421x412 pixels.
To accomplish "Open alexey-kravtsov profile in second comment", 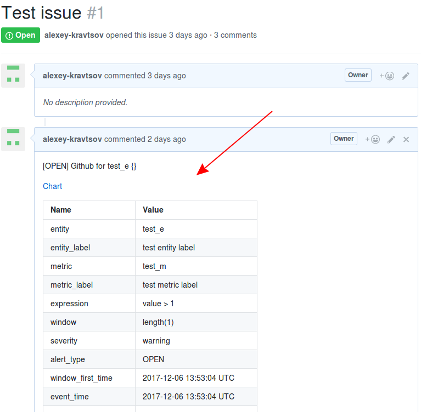I will pos(72,139).
